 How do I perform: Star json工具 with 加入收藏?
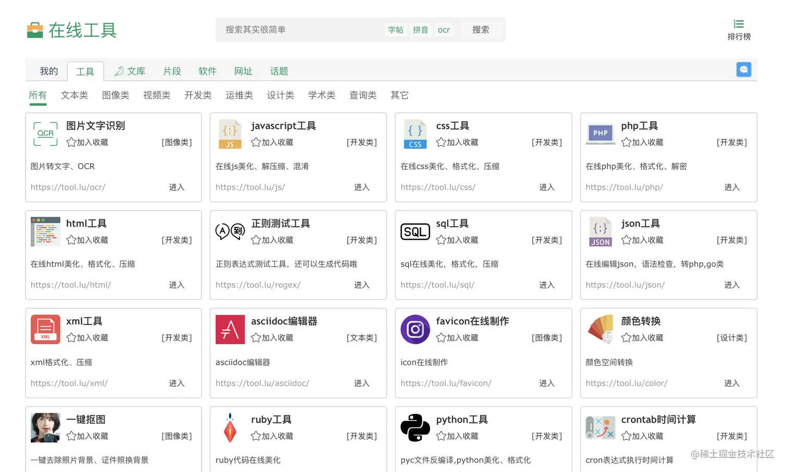click(x=642, y=240)
